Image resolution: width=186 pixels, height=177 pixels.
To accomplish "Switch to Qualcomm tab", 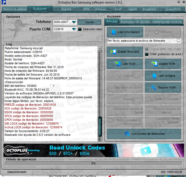I will 40,9.
